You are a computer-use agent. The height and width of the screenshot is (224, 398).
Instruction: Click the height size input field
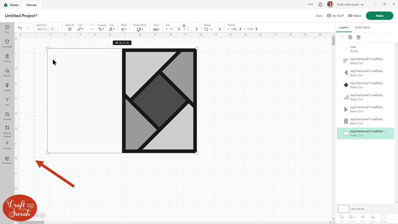[x=191, y=29]
